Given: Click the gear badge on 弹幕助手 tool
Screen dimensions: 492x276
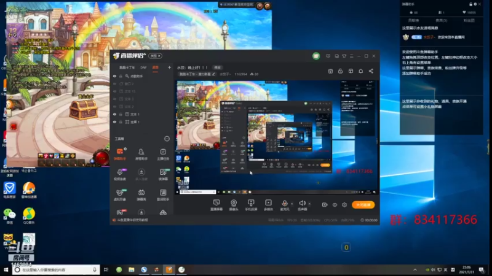Looking at the screenshot, I should pyautogui.click(x=125, y=149).
